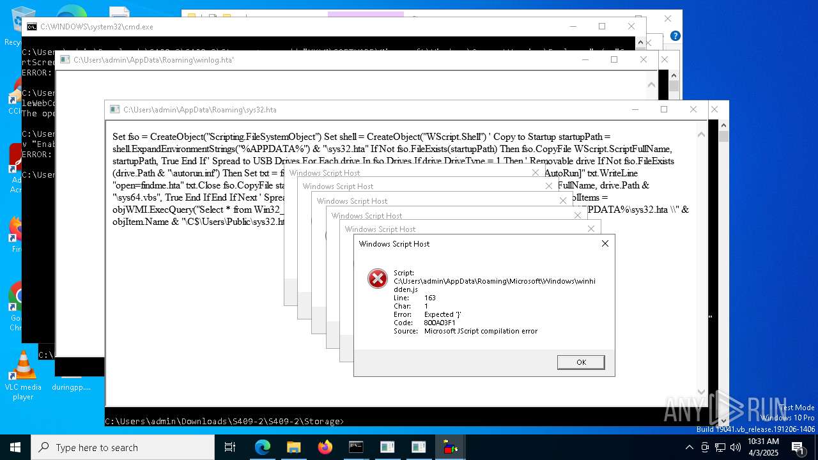The image size is (818, 460).
Task: Click the red error icon in the Script Host dialog
Action: pos(378,279)
